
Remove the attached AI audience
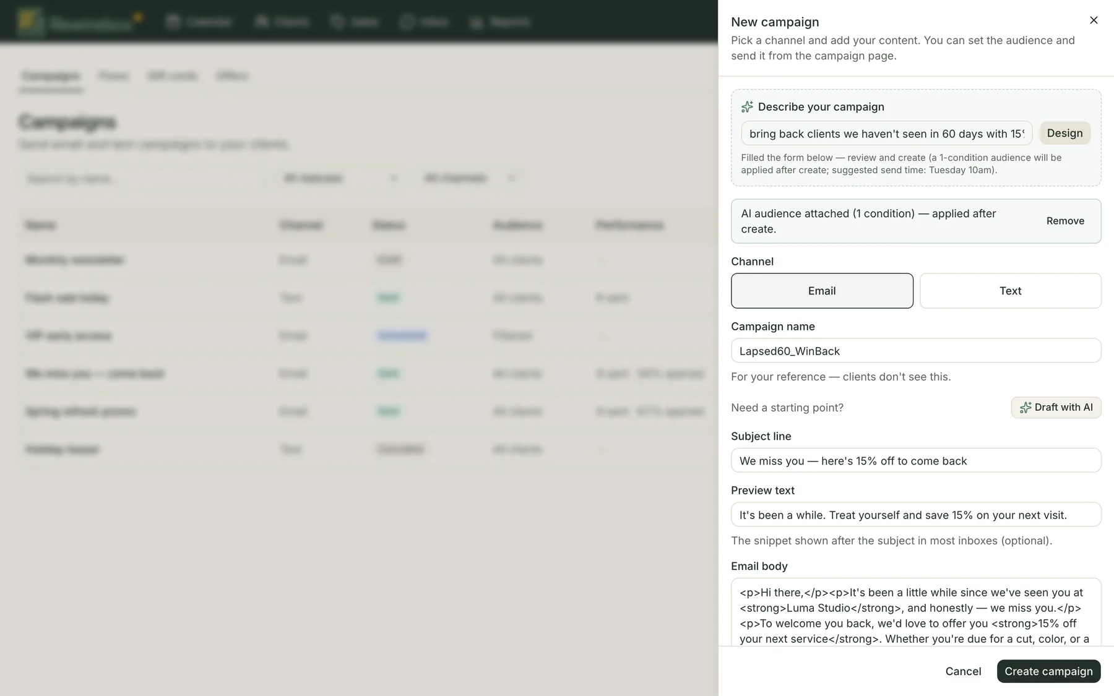pos(1065,221)
